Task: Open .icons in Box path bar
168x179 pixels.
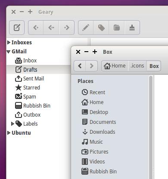Action: pyautogui.click(x=137, y=66)
